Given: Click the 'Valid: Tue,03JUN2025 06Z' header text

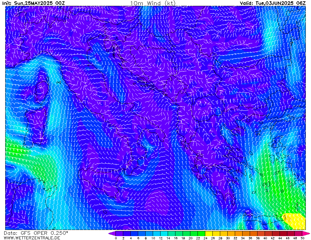Looking at the screenshot, I should click(x=273, y=3).
